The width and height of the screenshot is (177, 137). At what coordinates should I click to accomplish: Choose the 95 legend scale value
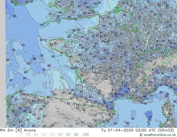click(68, 135)
